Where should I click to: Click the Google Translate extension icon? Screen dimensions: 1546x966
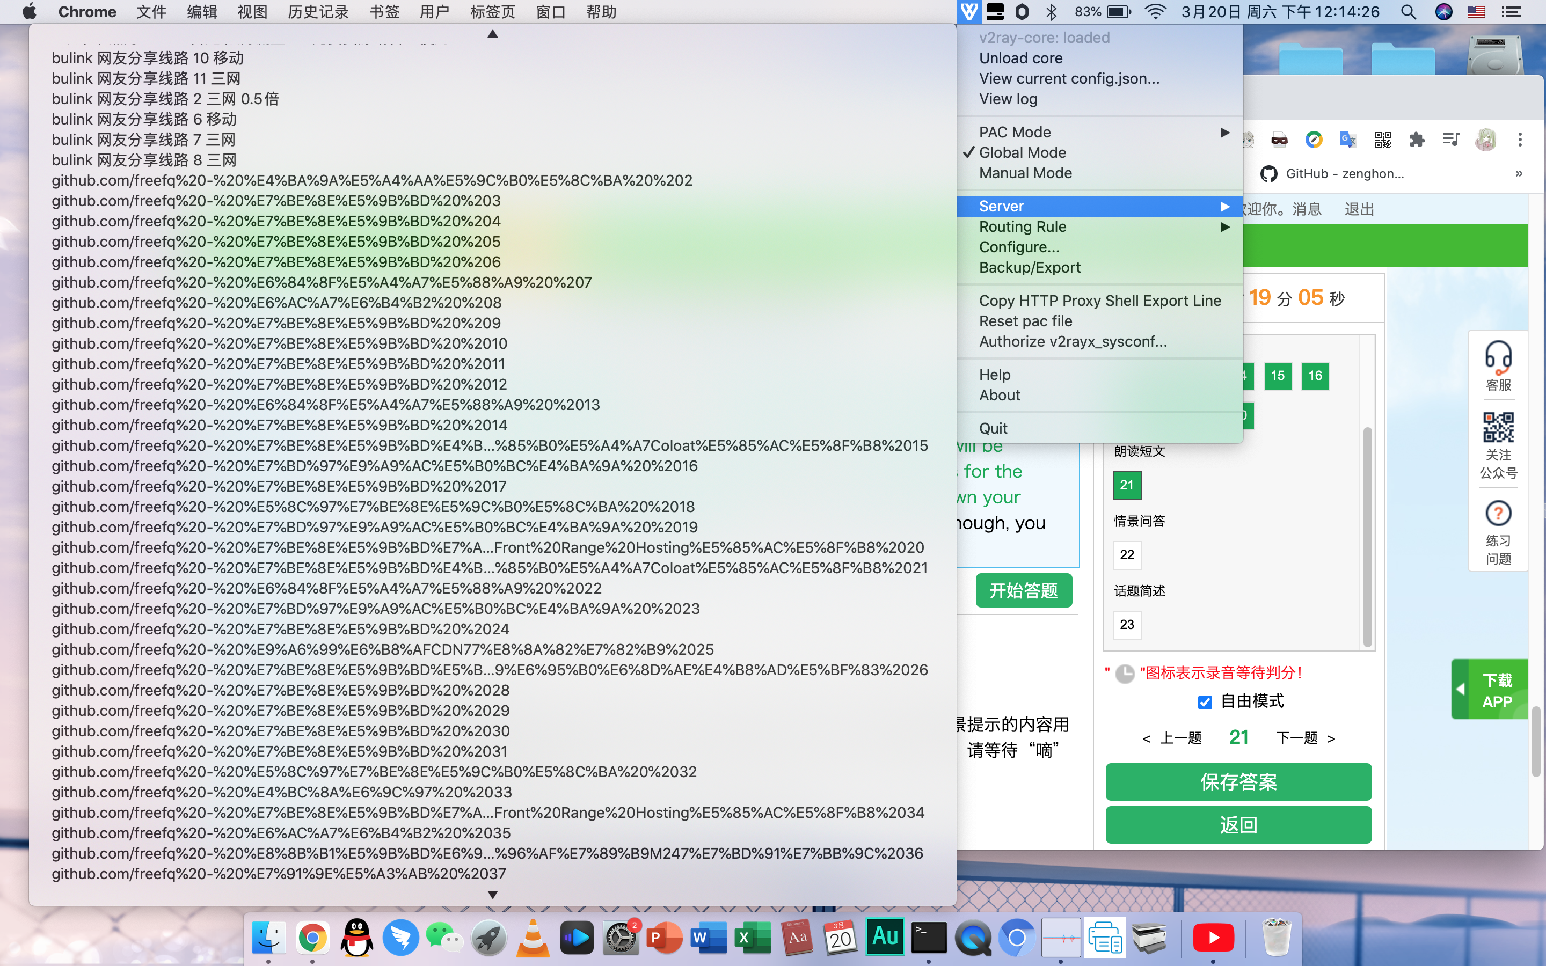(x=1348, y=140)
